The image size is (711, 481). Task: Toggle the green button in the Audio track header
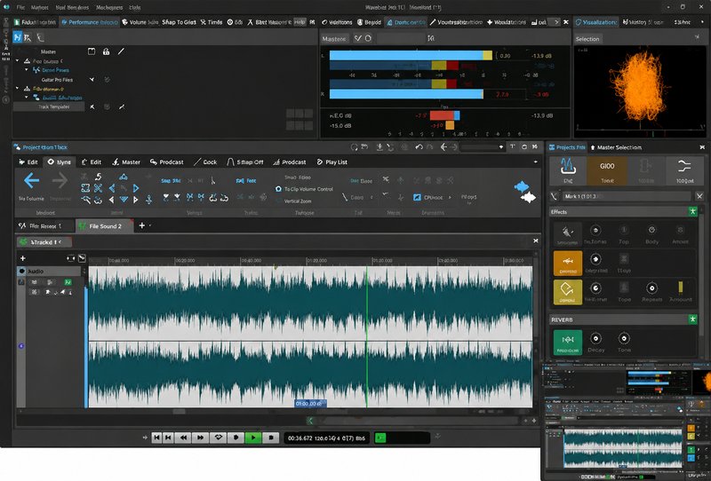pyautogui.click(x=68, y=282)
